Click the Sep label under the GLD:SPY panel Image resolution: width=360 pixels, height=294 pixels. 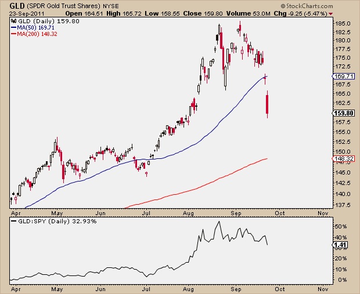(x=236, y=289)
